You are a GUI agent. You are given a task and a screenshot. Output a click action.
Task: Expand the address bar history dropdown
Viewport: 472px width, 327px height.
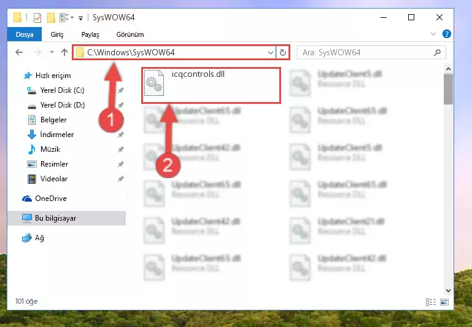click(270, 53)
